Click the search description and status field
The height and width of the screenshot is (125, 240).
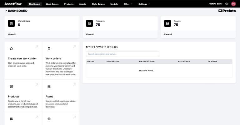122,54
